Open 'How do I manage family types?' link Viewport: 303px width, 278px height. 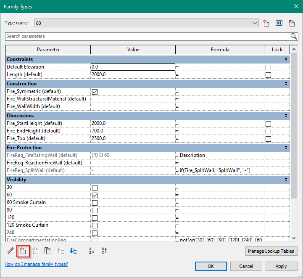tap(36, 264)
